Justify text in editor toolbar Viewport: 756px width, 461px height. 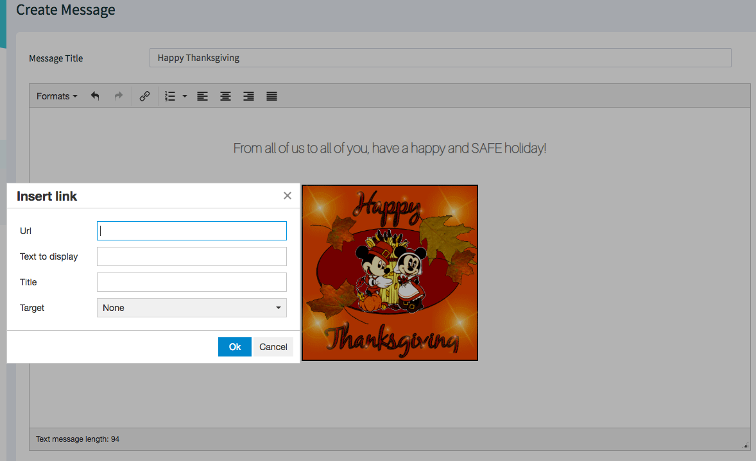coord(272,96)
